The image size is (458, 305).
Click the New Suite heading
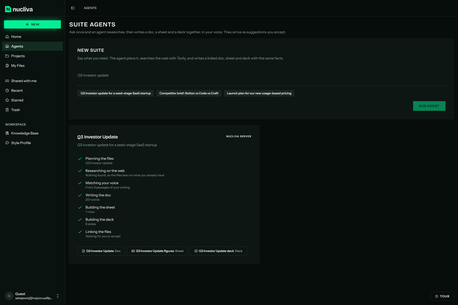tap(90, 50)
